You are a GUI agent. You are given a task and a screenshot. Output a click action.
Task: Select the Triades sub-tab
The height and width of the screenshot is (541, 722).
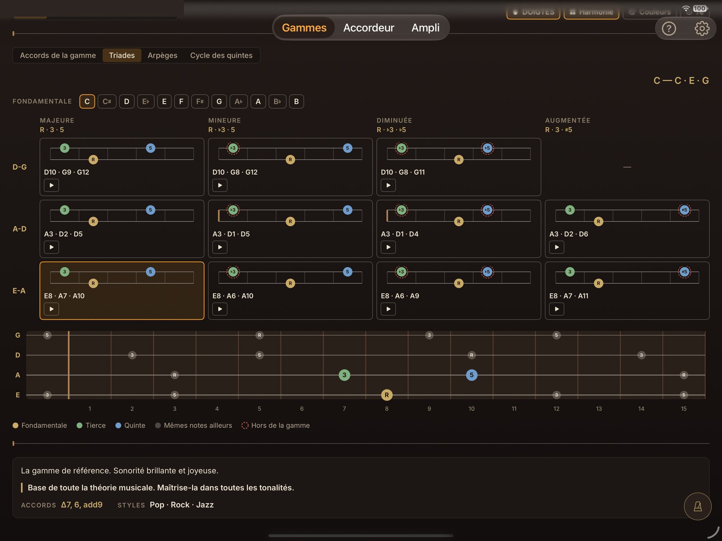122,55
